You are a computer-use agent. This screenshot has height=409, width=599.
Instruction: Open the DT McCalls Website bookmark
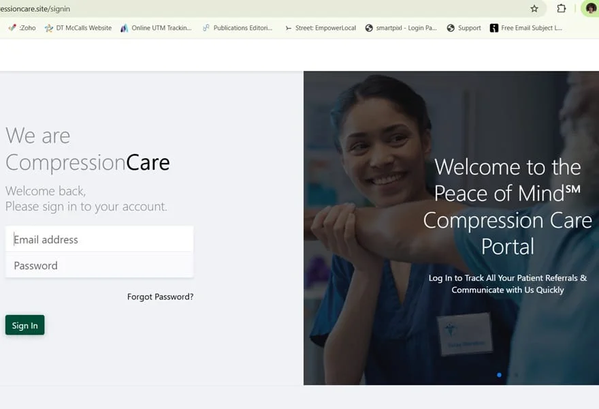pyautogui.click(x=78, y=28)
